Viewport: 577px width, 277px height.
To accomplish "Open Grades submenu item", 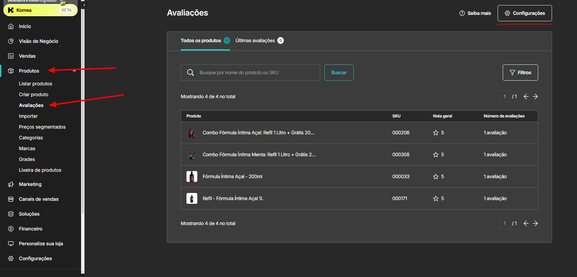I will 27,159.
